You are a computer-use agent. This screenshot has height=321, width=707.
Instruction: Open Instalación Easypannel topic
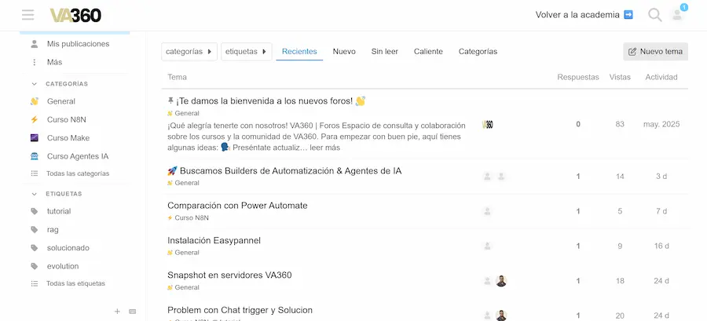click(214, 240)
